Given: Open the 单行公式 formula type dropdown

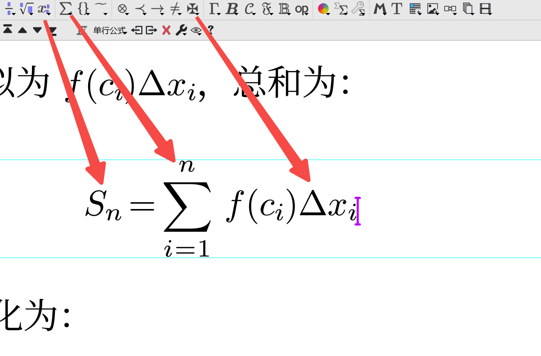Looking at the screenshot, I should click(x=110, y=31).
